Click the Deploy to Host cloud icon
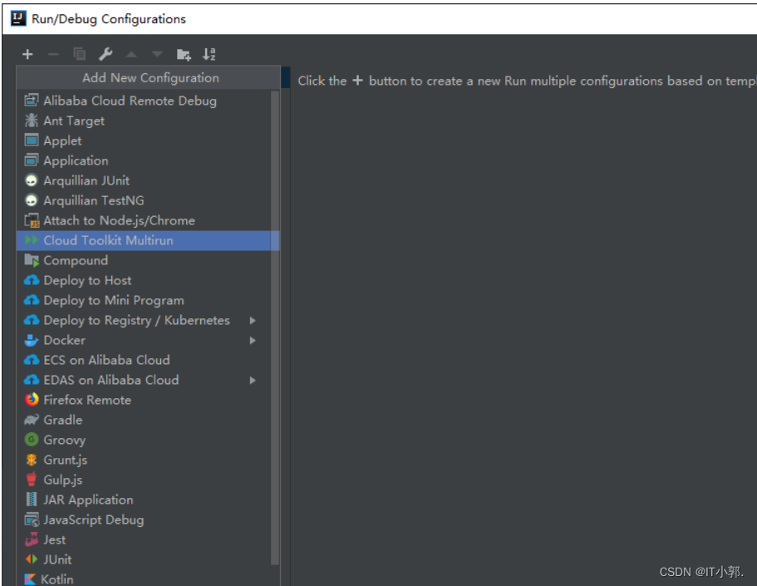 tap(32, 280)
